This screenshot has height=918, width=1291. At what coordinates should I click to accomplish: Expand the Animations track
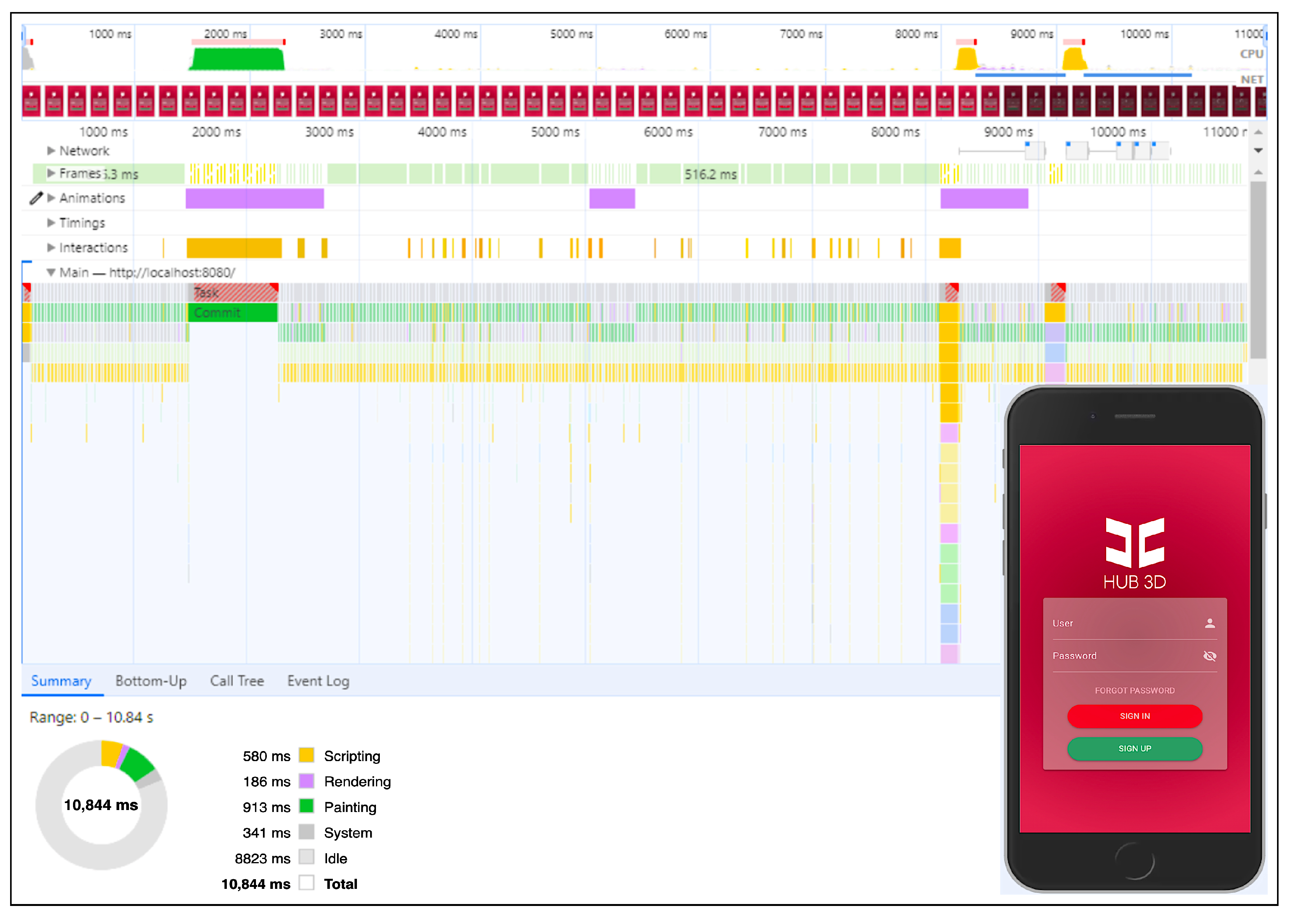pos(51,198)
